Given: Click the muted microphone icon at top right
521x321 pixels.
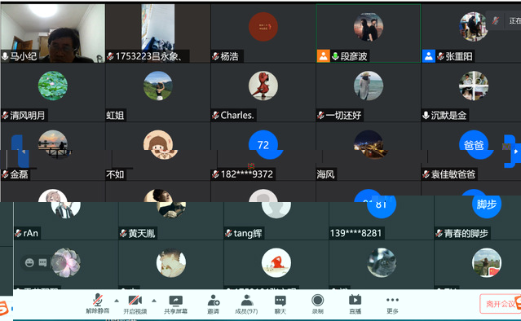Looking at the screenshot, I should tap(496, 20).
